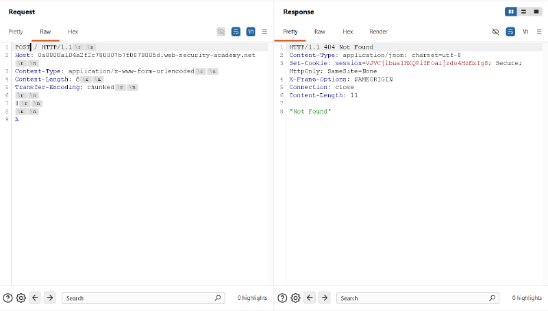Image resolution: width=548 pixels, height=311 pixels.
Task: Open search settings gear under Response panel
Action: [x=296, y=298]
